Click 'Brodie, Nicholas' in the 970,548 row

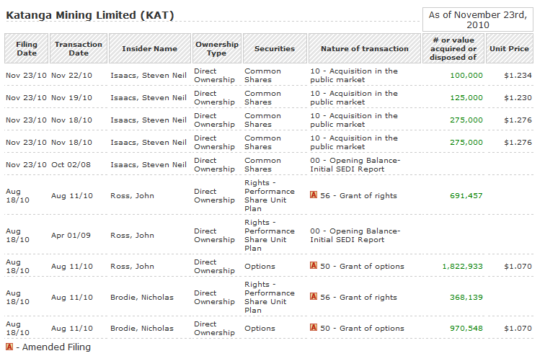click(142, 328)
